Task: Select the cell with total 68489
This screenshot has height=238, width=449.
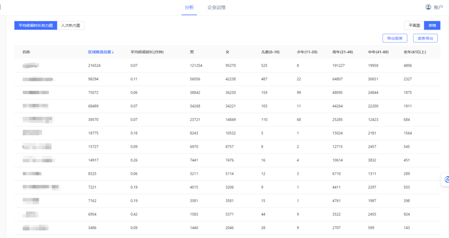Action: point(93,106)
